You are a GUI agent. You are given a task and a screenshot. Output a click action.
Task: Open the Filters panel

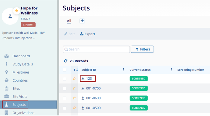pyautogui.click(x=142, y=49)
